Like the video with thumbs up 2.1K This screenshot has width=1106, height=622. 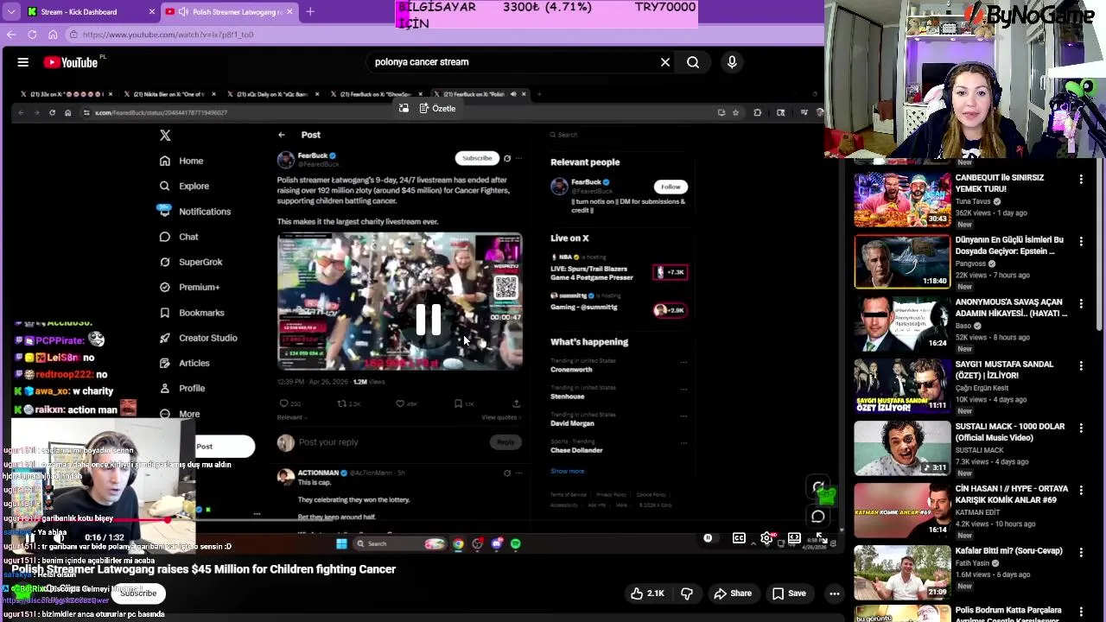pyautogui.click(x=646, y=593)
